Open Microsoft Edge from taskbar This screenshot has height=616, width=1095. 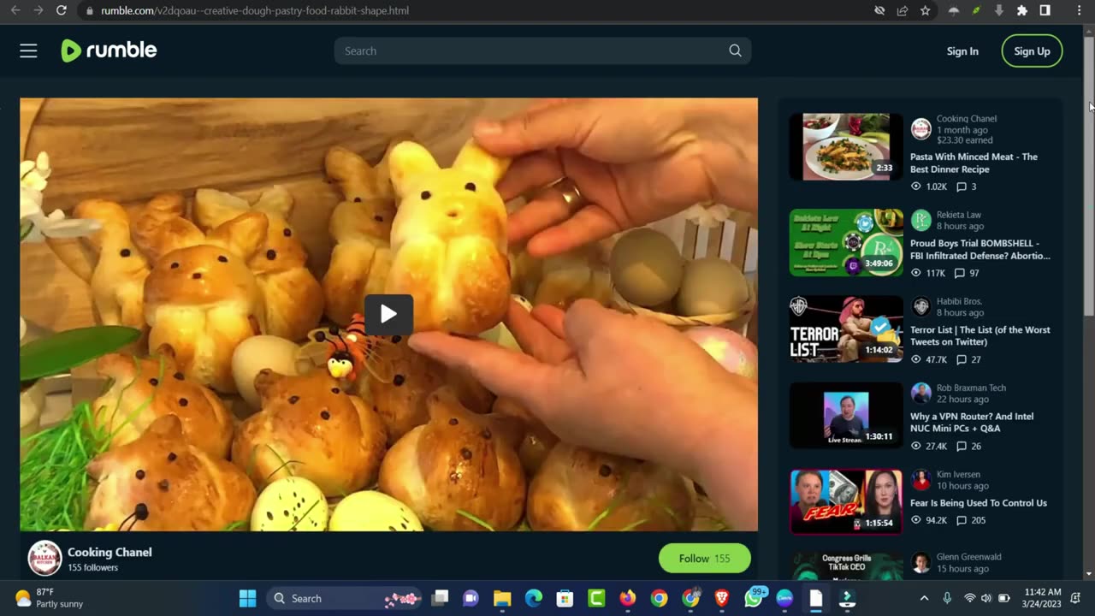(533, 598)
